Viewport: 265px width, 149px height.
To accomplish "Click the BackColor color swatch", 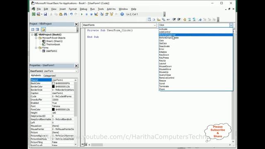I will 53,83.
